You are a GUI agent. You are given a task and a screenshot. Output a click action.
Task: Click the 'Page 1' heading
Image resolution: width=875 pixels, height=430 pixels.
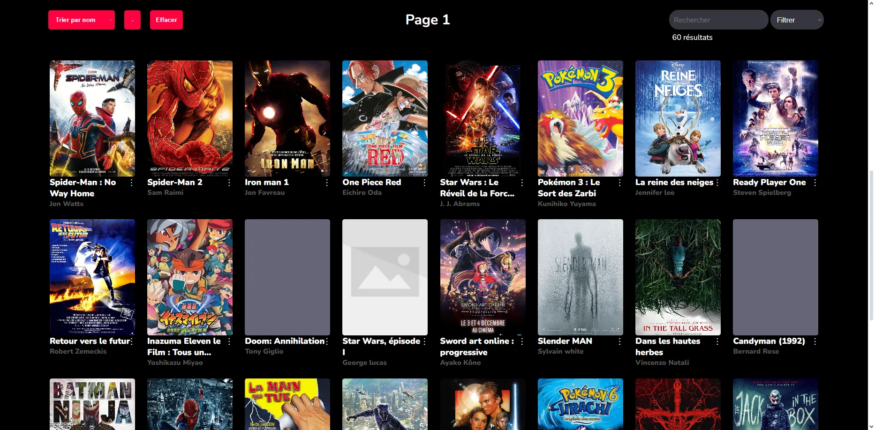[x=428, y=20]
